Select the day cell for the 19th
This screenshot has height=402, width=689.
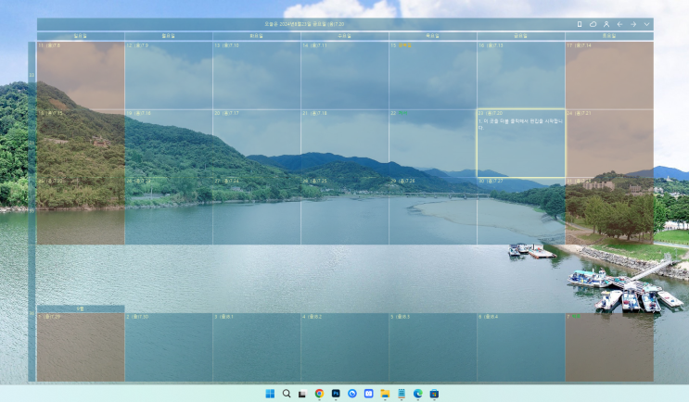169,144
